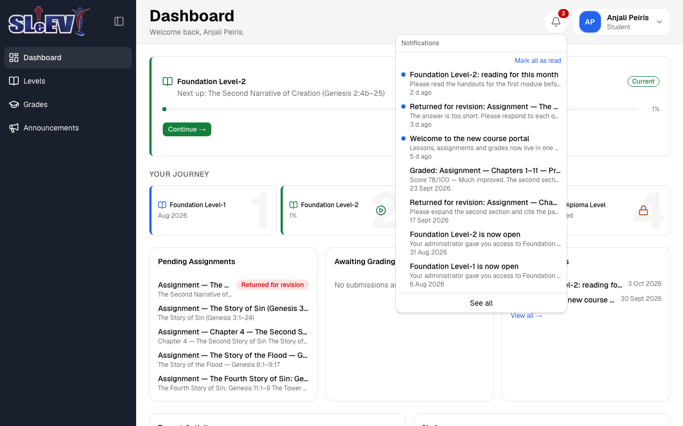Collapse the sidebar panel toggle icon

119,21
